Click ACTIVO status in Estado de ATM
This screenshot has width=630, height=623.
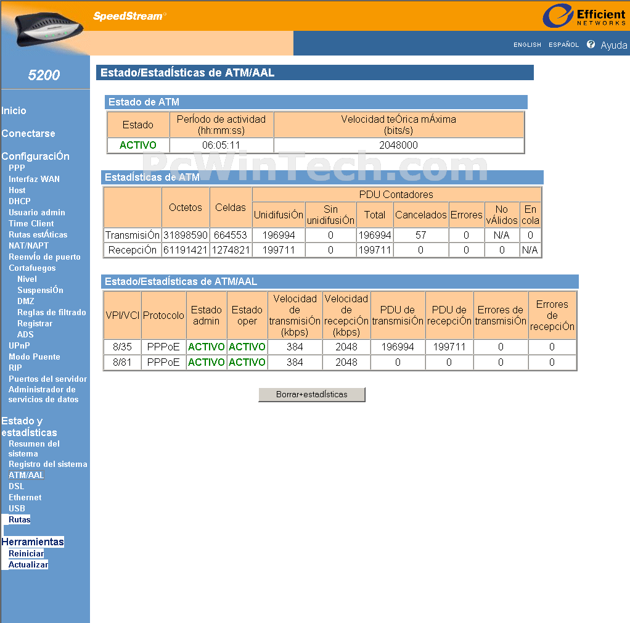click(x=138, y=145)
